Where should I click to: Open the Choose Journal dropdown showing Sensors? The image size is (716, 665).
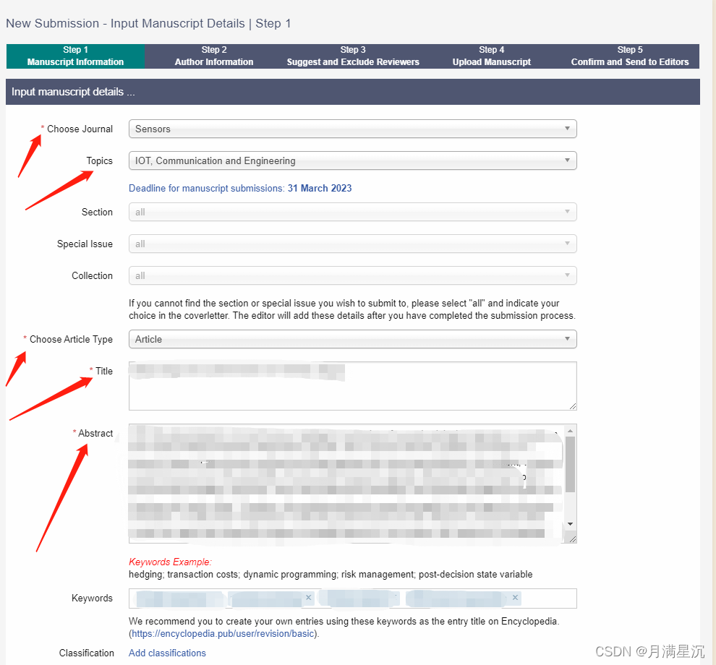click(x=352, y=129)
